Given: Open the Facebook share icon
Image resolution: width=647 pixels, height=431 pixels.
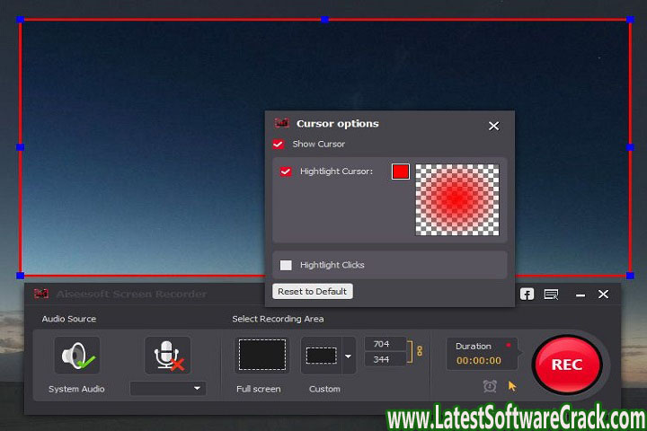Looking at the screenshot, I should [527, 294].
